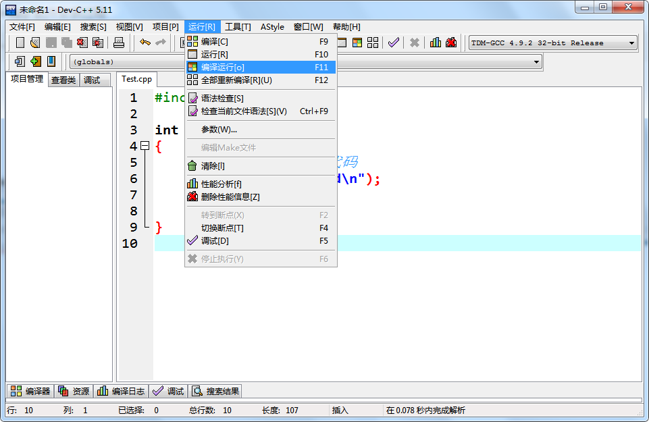
Task: Click the Save toolbar icon
Action: click(50, 42)
